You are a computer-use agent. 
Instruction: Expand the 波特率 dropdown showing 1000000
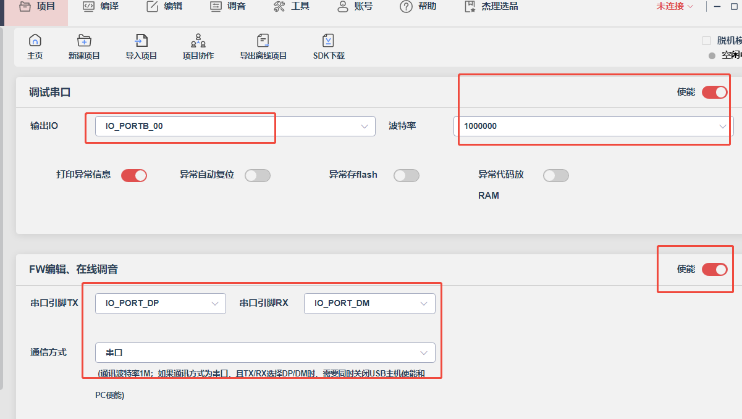594,126
